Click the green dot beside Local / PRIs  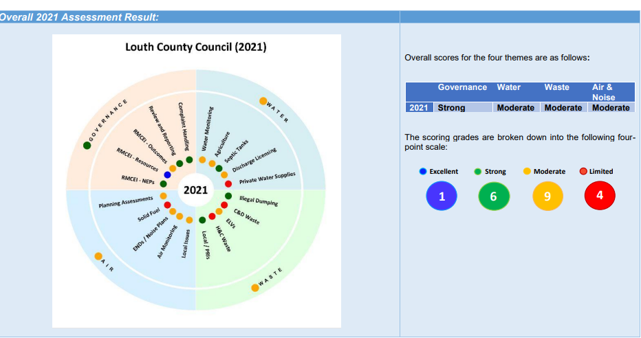(202, 220)
